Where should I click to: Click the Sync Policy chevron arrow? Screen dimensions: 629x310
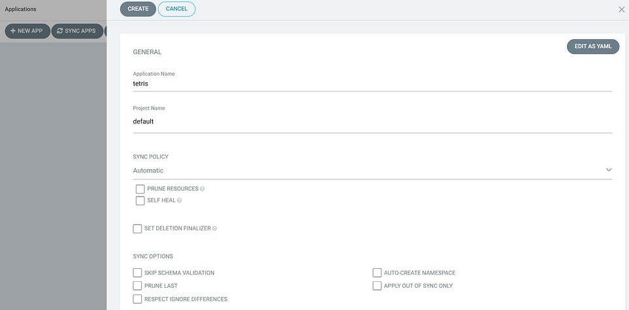click(609, 170)
